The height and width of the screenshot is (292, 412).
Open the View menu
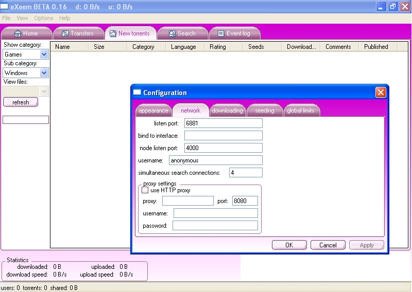pyautogui.click(x=22, y=18)
